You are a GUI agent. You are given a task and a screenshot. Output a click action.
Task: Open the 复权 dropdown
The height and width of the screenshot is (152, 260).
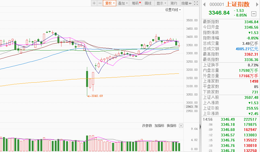110,3
